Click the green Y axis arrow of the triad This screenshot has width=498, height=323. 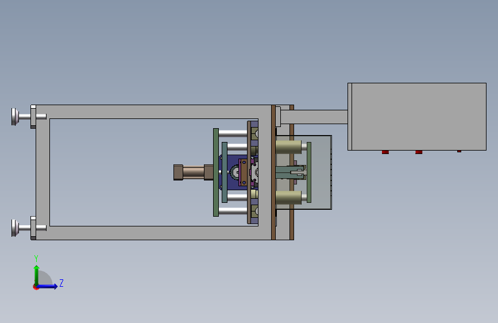click(x=37, y=275)
